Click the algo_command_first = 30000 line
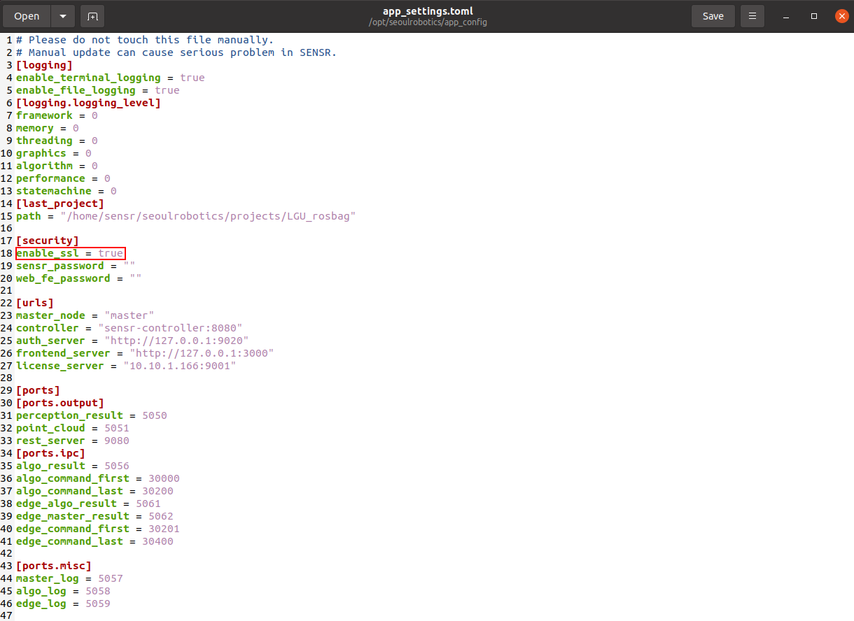 coord(98,478)
